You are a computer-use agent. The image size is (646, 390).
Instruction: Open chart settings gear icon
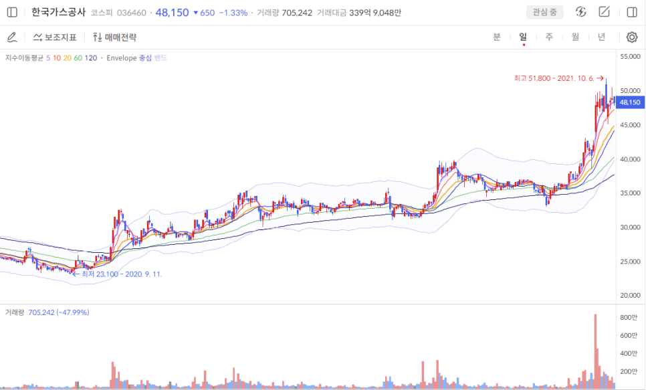(632, 37)
